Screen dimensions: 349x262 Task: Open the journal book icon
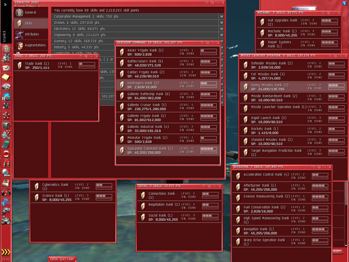pyautogui.click(x=6, y=183)
